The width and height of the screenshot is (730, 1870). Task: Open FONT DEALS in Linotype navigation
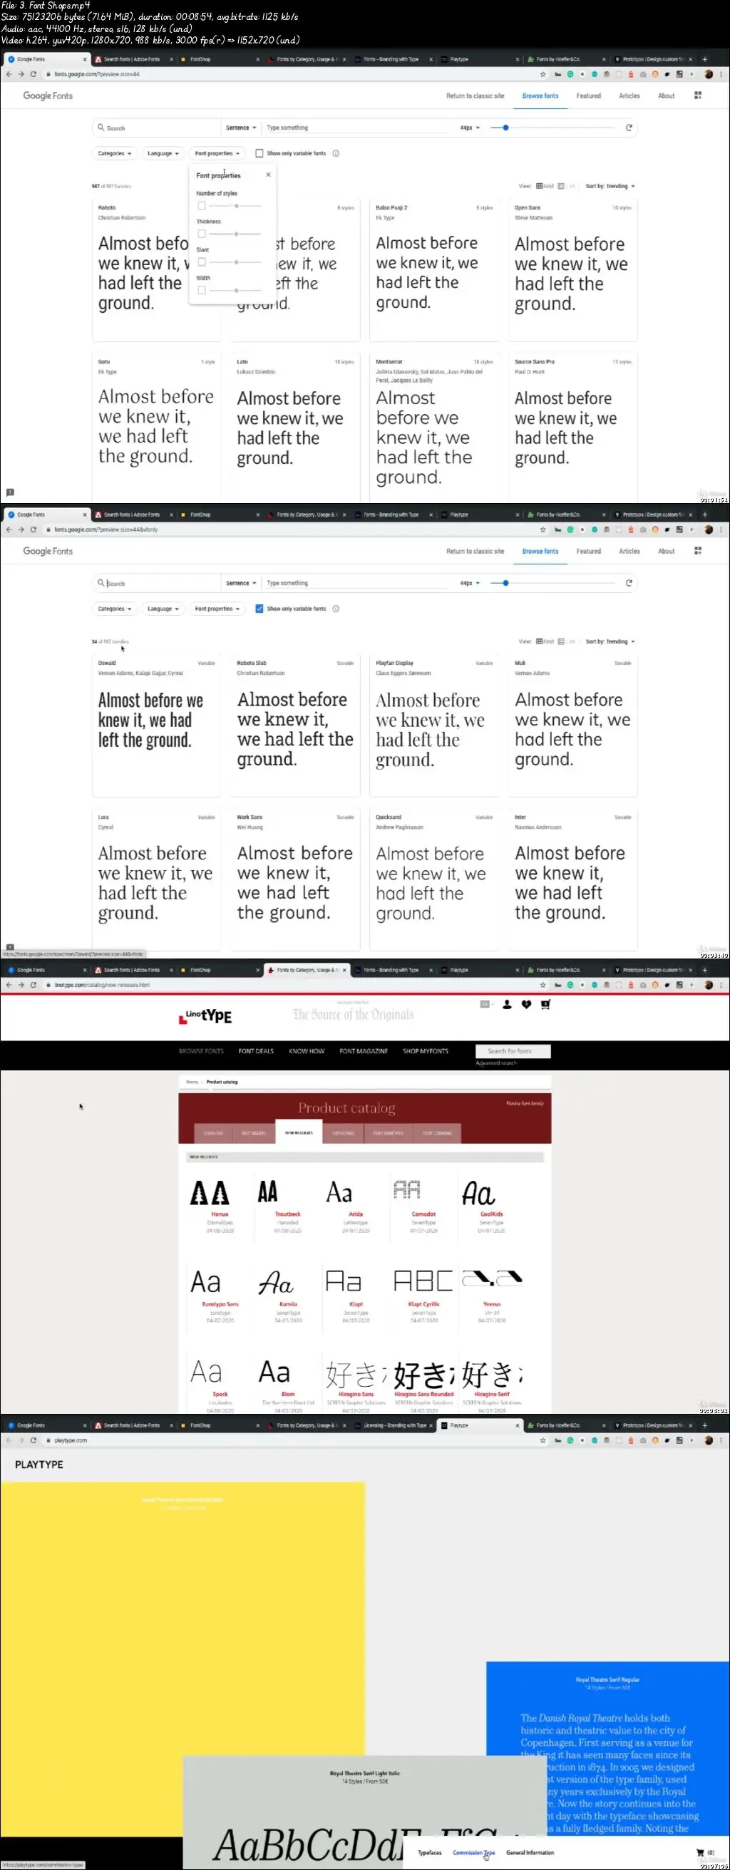point(257,1051)
